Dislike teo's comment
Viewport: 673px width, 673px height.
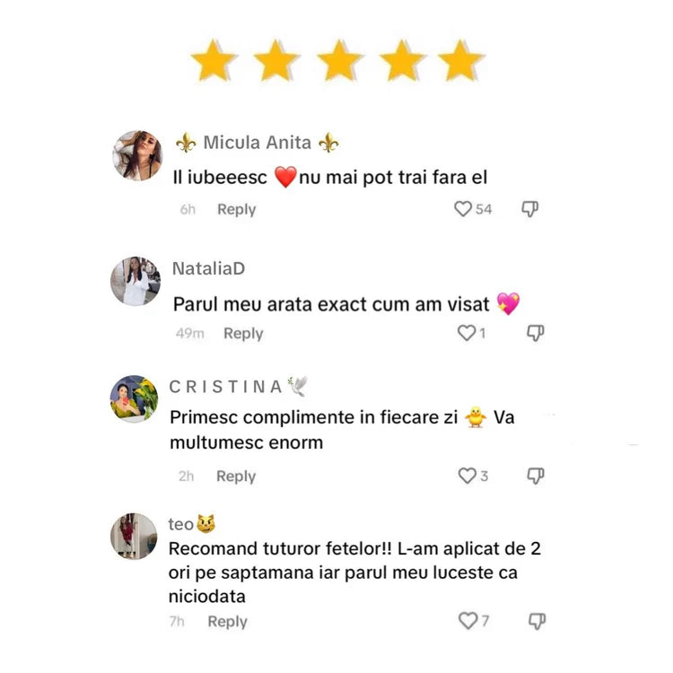point(537,621)
